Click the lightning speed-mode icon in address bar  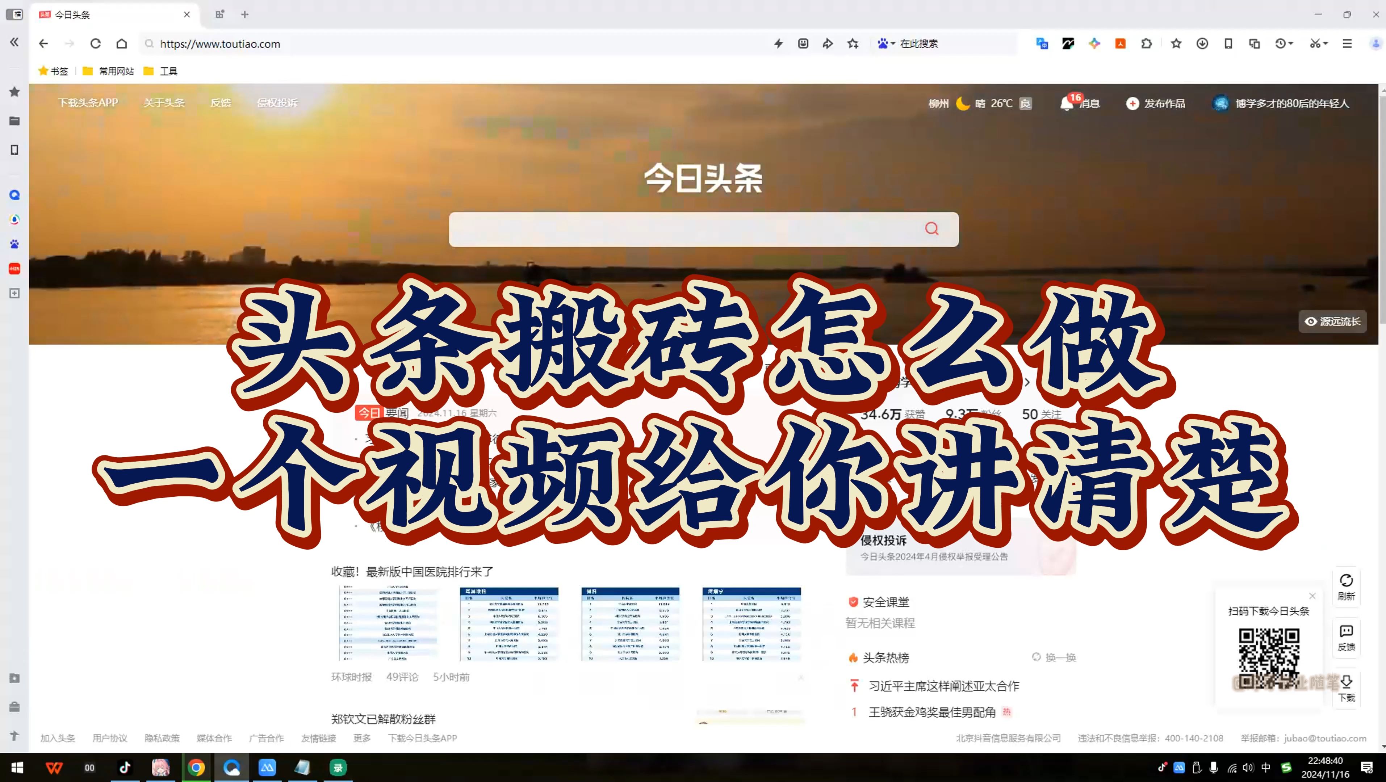[x=779, y=43]
